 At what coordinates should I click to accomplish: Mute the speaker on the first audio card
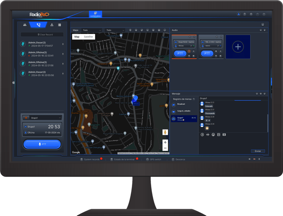coord(193,56)
